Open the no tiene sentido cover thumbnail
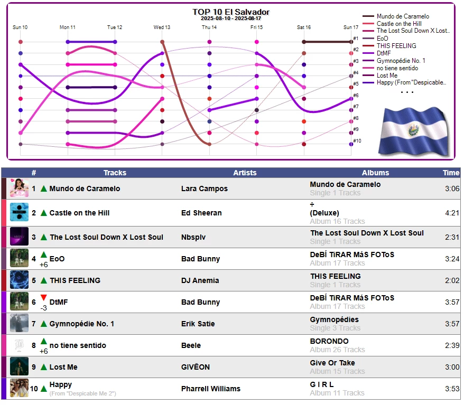The height and width of the screenshot is (405, 464). pos(19,345)
